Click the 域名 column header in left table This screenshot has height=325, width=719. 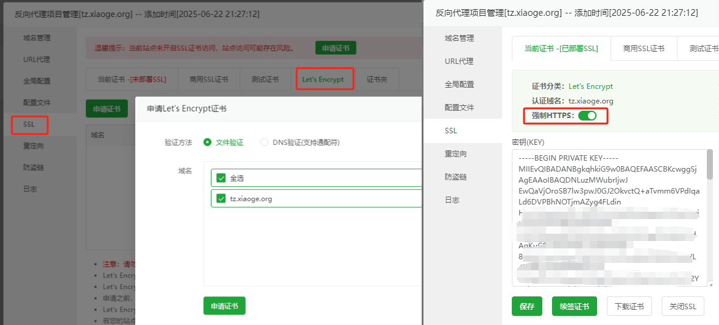point(97,135)
